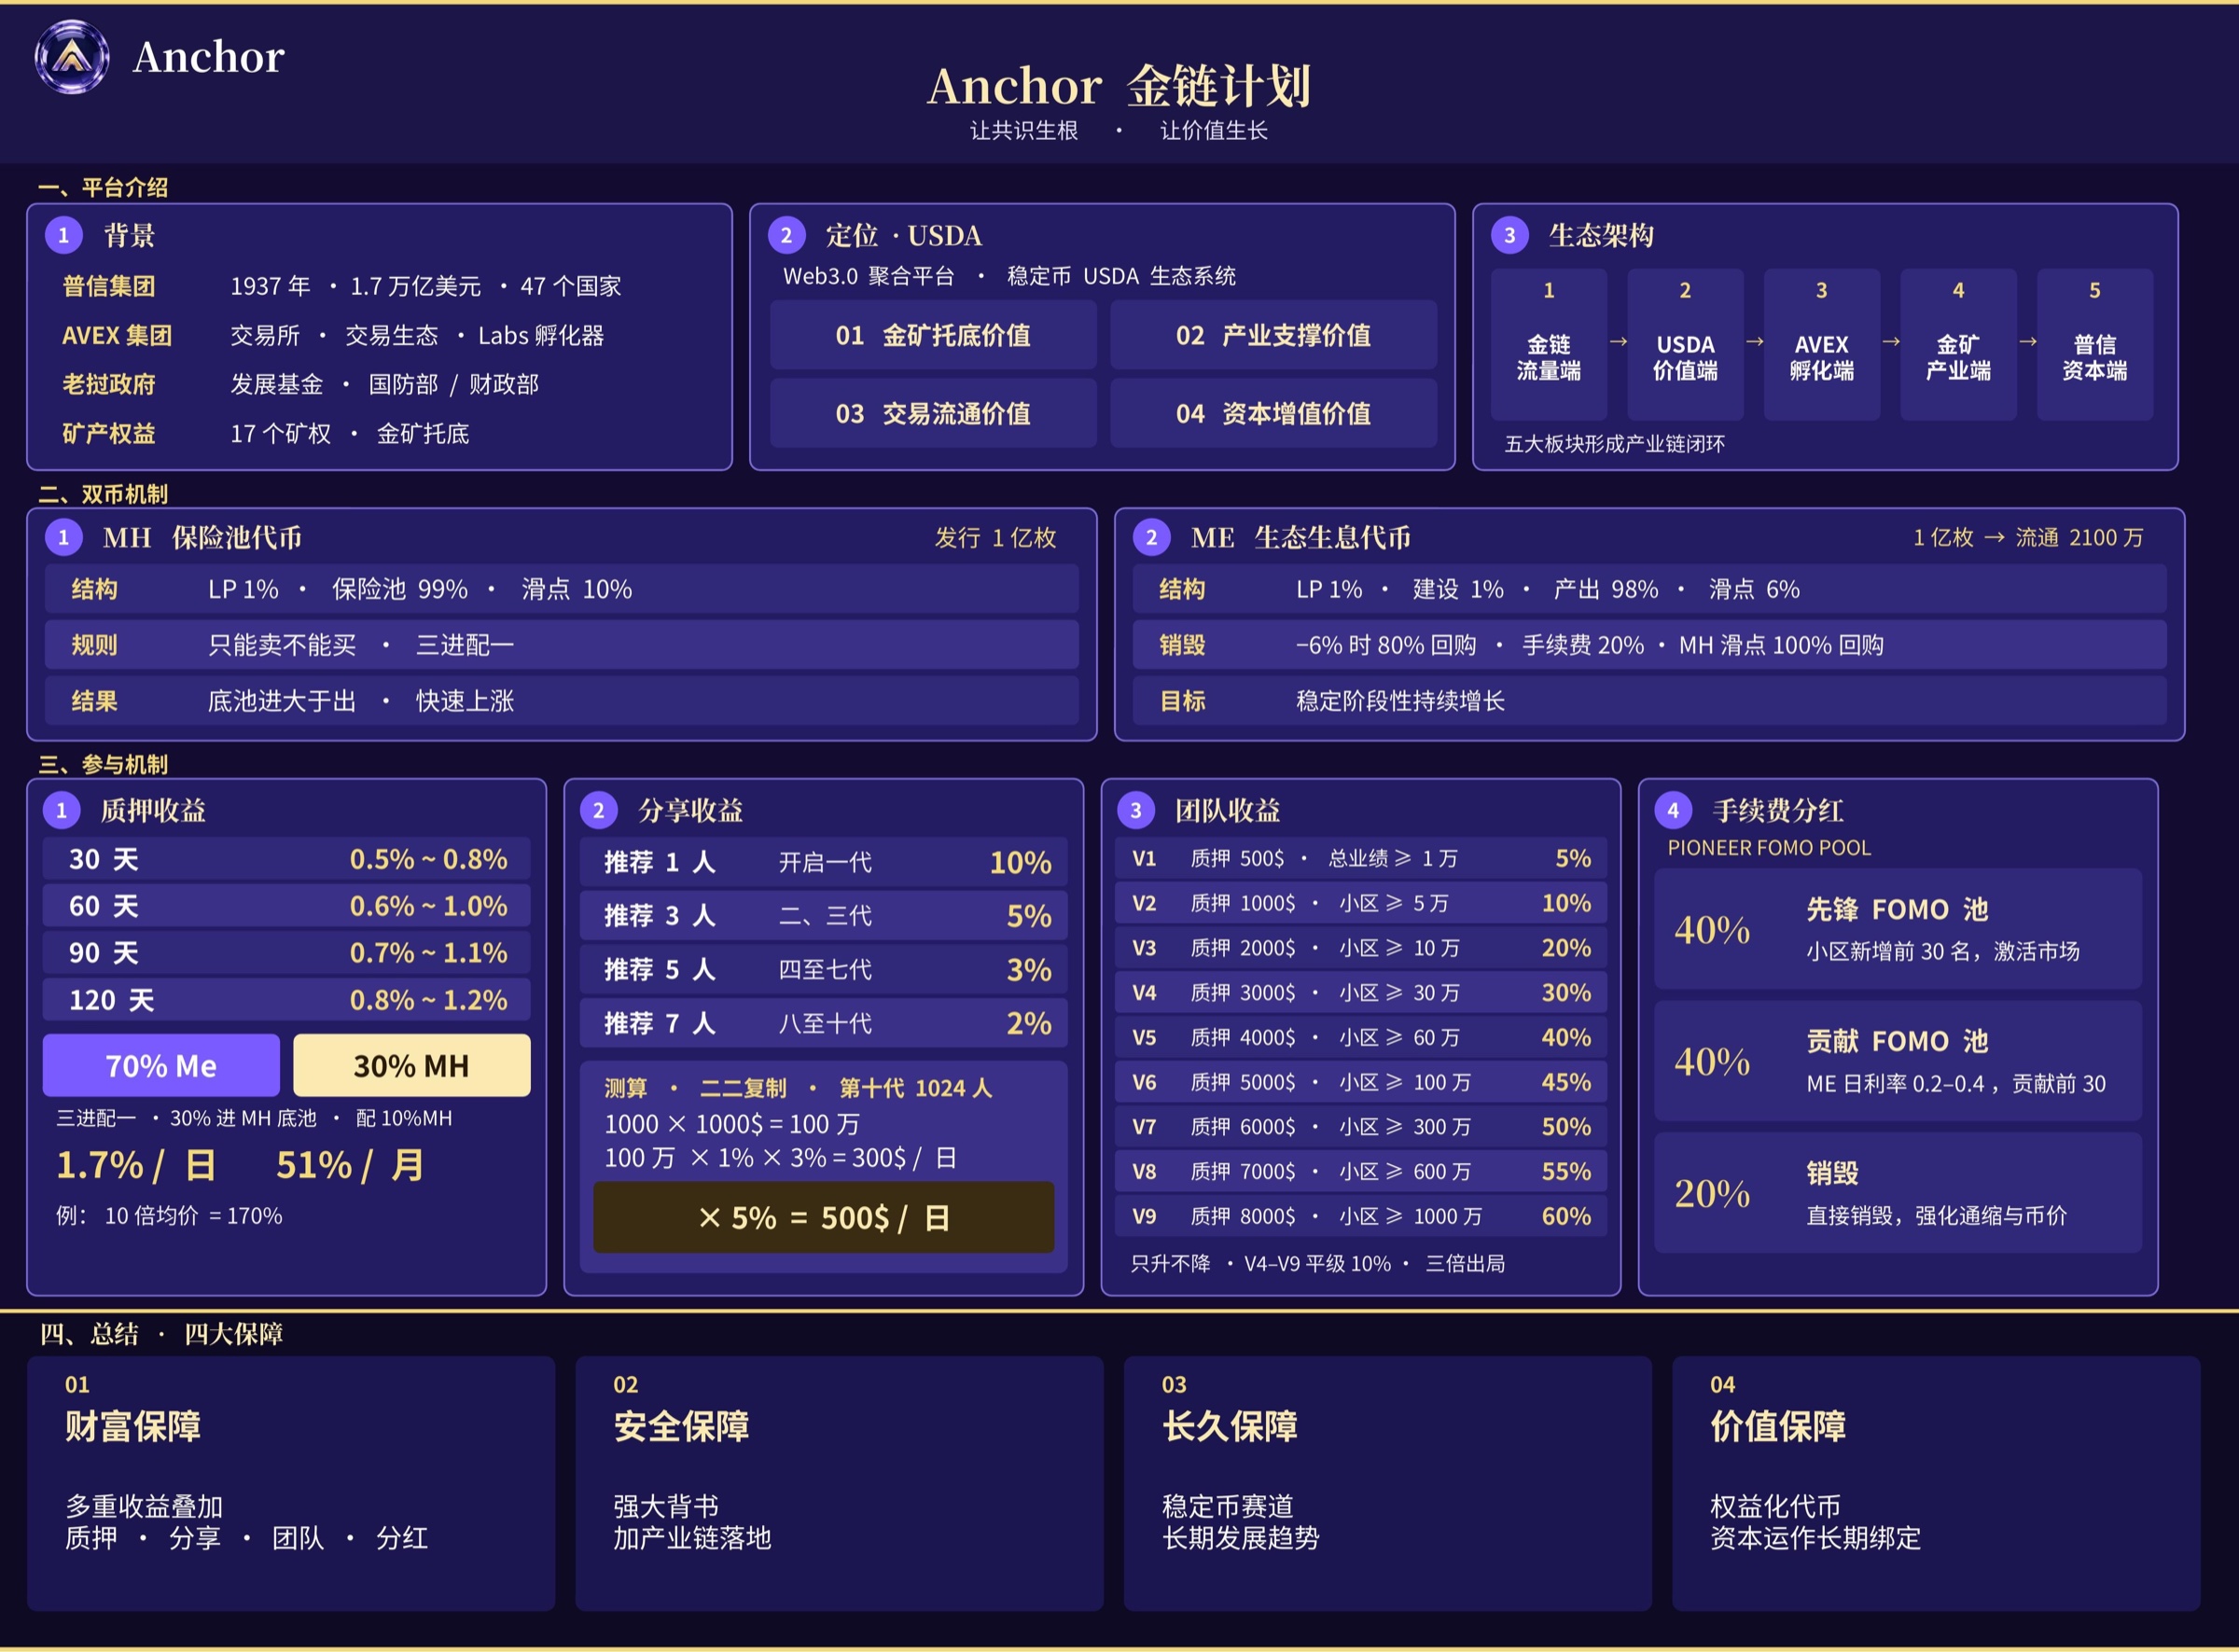The width and height of the screenshot is (2239, 1652).
Task: Click the 规则 row 只能卖不能买
Action: (x=562, y=645)
